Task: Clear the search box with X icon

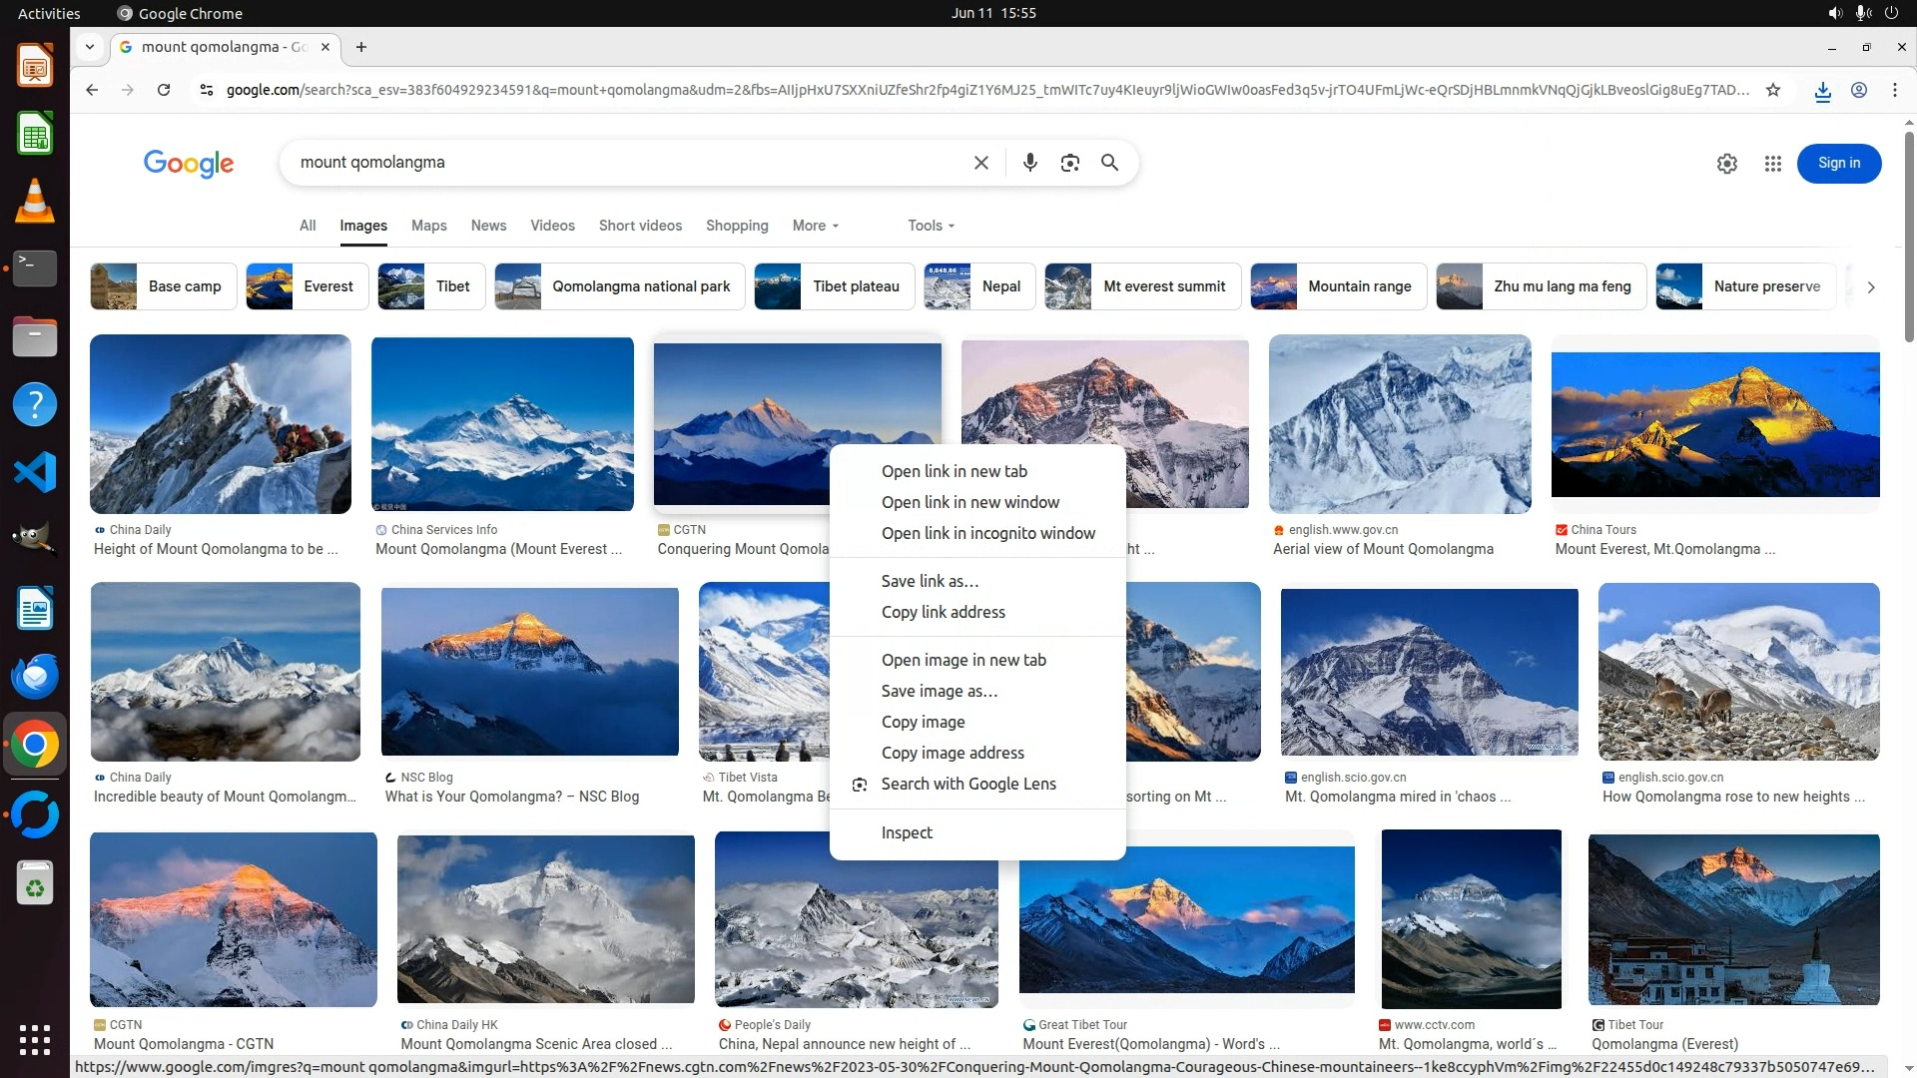Action: (980, 163)
